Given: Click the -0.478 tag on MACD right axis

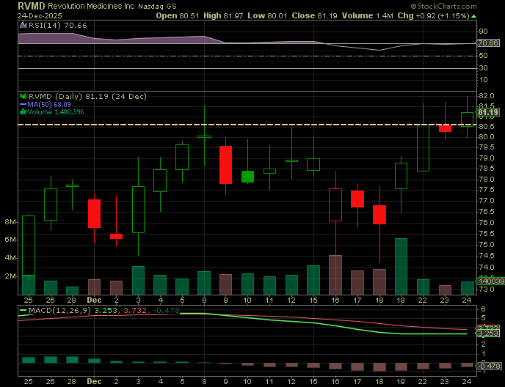Looking at the screenshot, I should tap(489, 366).
